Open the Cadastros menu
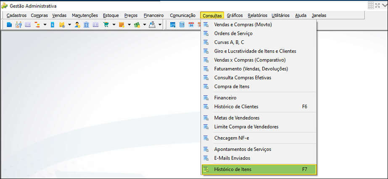Screen dimensions: 388x179 tap(16, 16)
